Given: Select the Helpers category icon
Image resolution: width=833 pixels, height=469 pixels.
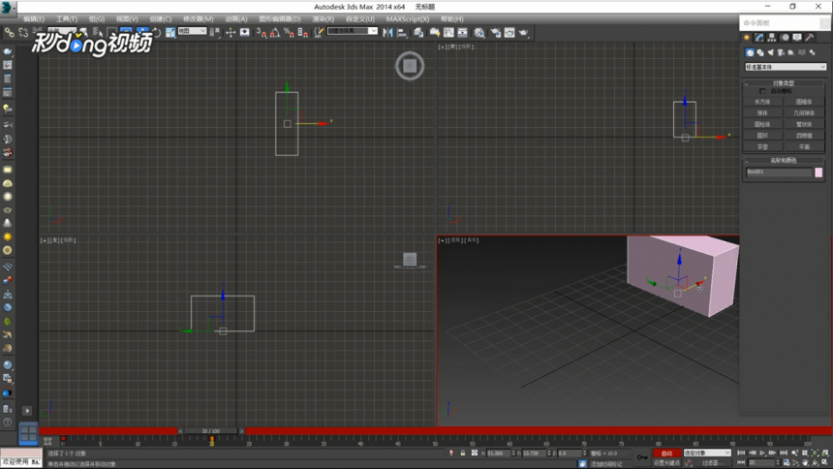Looking at the screenshot, I should click(791, 52).
